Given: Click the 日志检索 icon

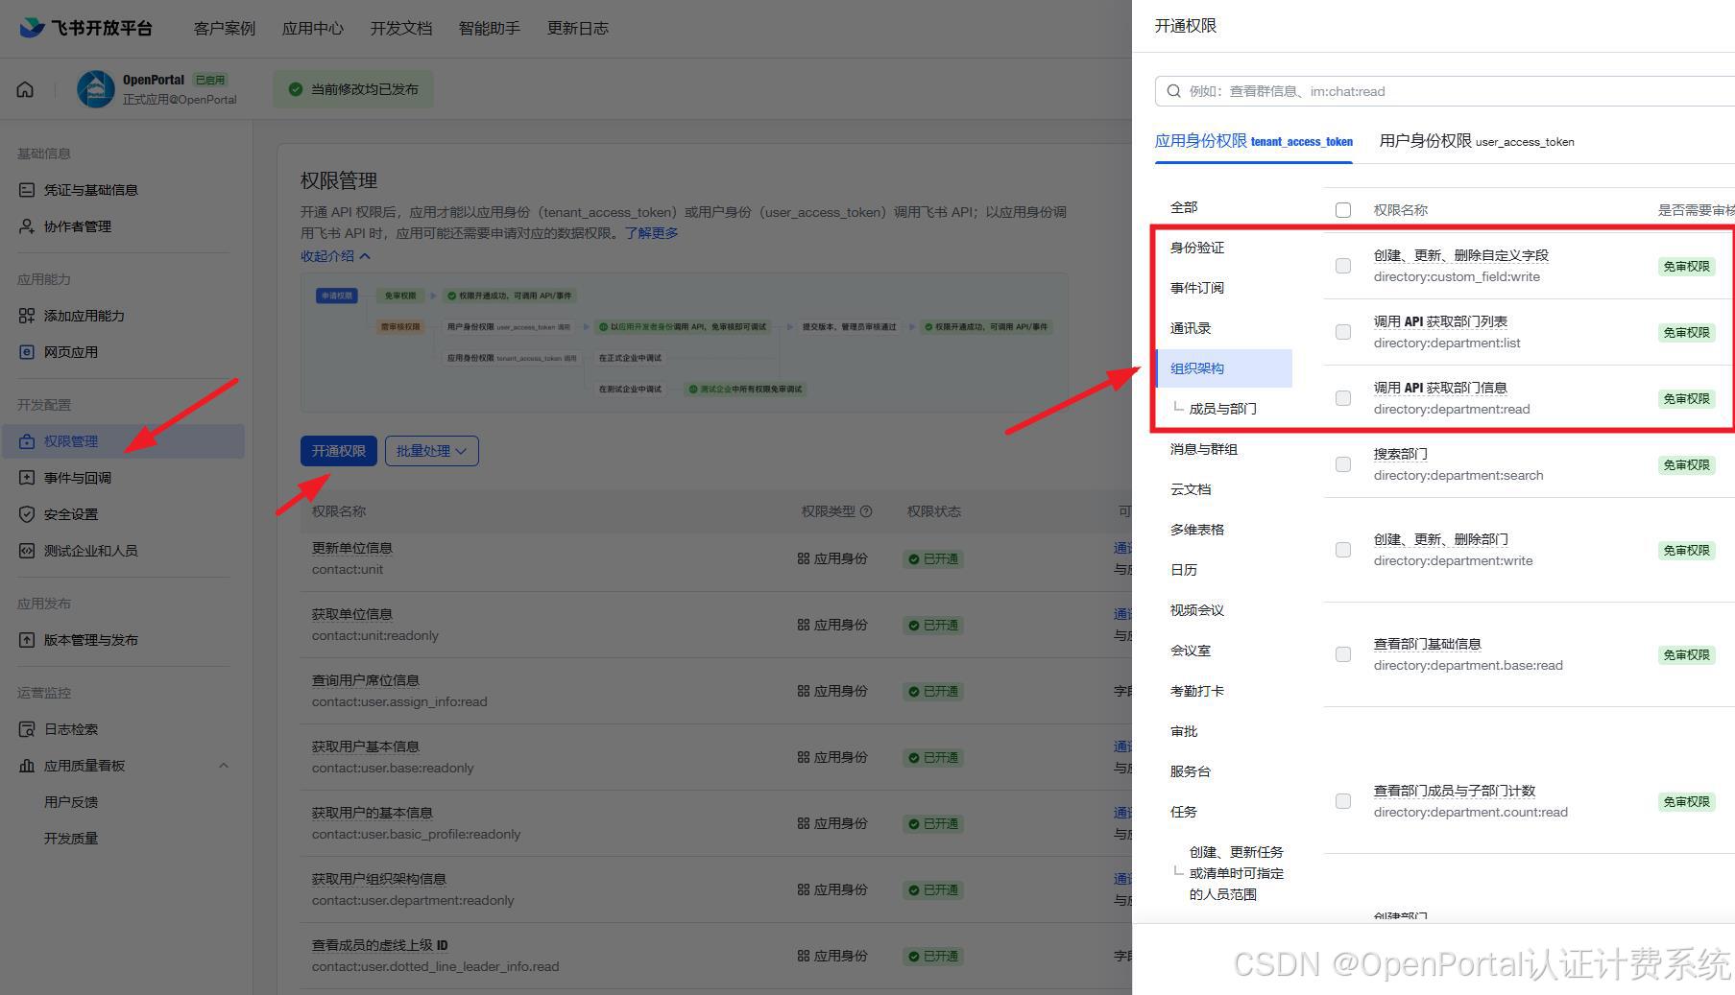Looking at the screenshot, I should pos(27,729).
